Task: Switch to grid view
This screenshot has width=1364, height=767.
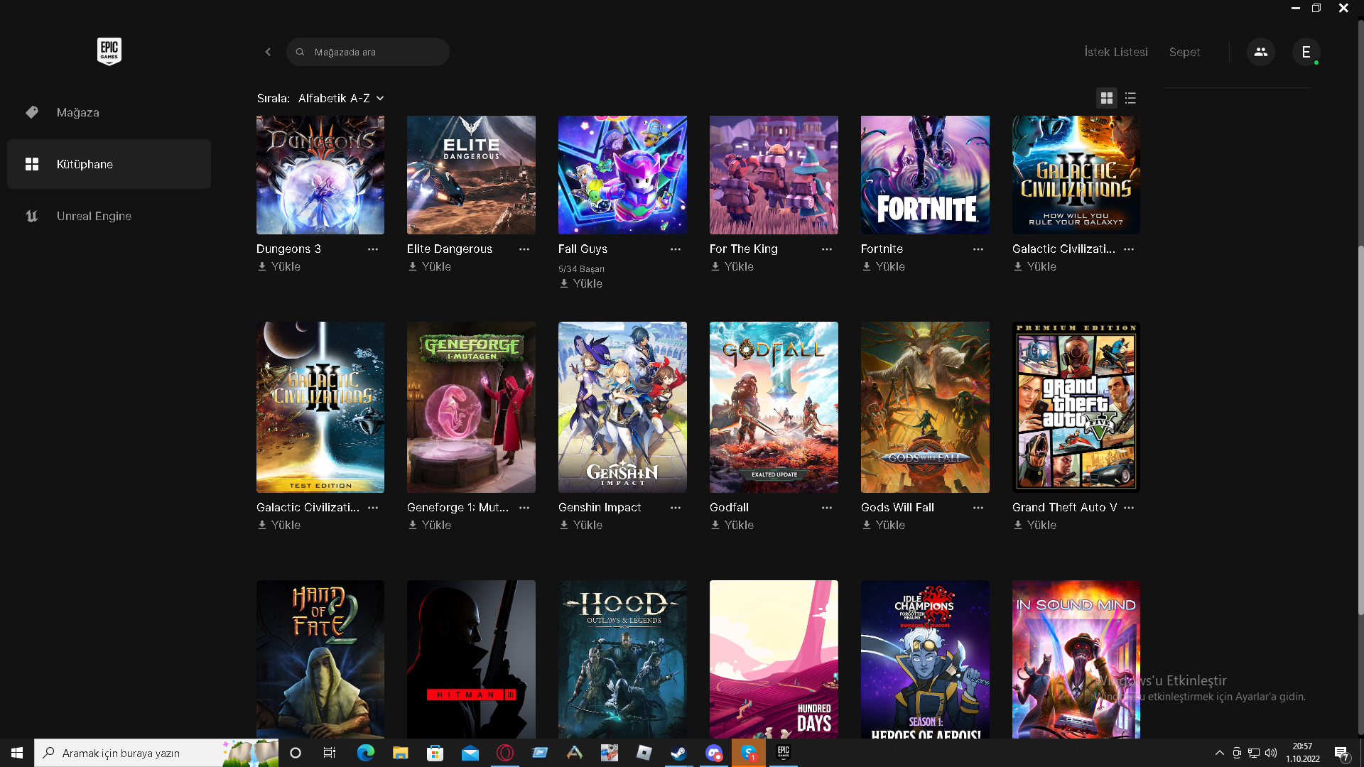Action: pos(1106,98)
